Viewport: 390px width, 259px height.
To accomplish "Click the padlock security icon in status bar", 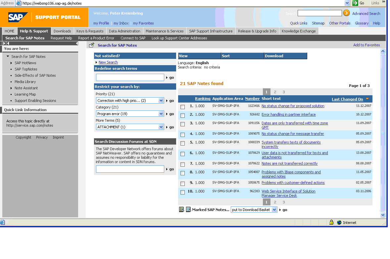I will 331,222.
